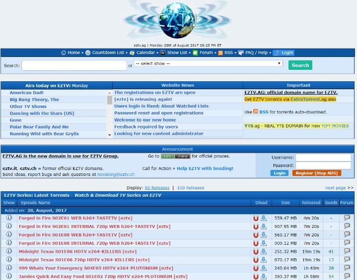Viewport: 357px width, 280px height.
Task: Open 'Help EZTV with Seeding!' link
Action: (x=205, y=168)
